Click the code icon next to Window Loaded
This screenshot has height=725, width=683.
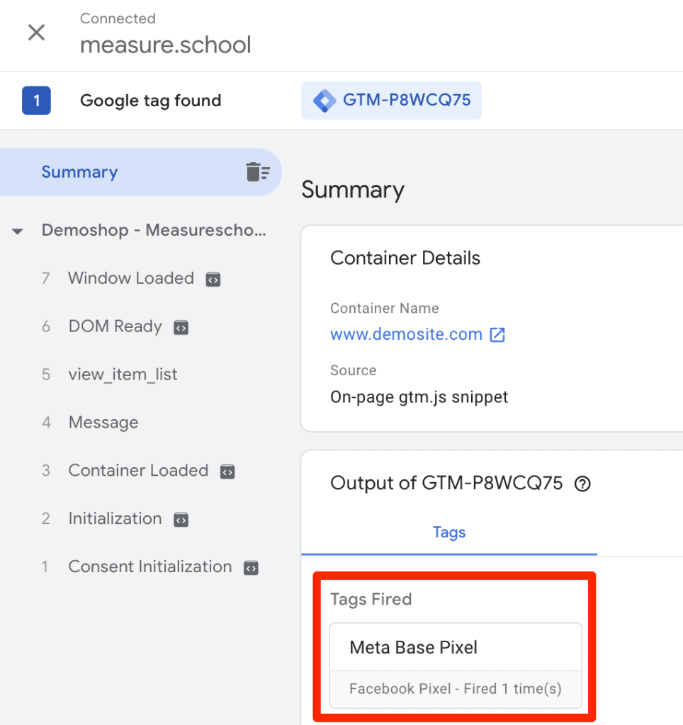(x=213, y=279)
